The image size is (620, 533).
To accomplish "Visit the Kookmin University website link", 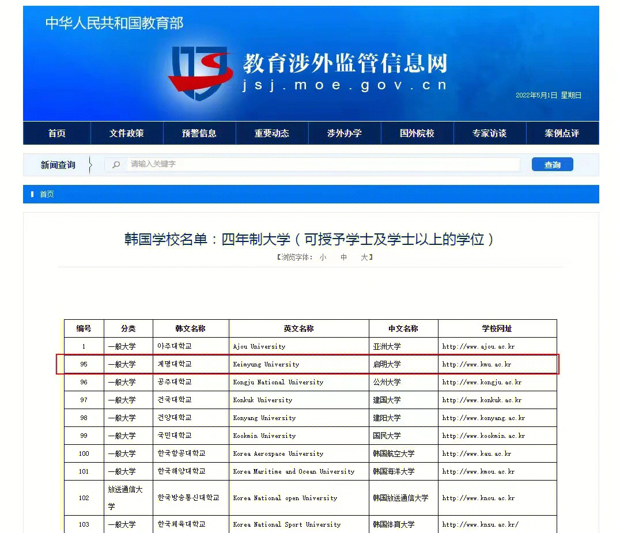I will coord(483,436).
